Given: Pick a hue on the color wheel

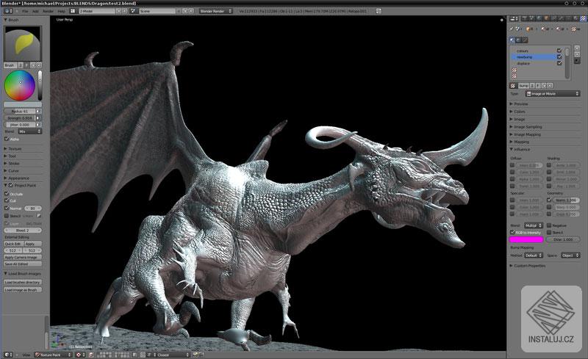Looking at the screenshot, I should pos(19,86).
